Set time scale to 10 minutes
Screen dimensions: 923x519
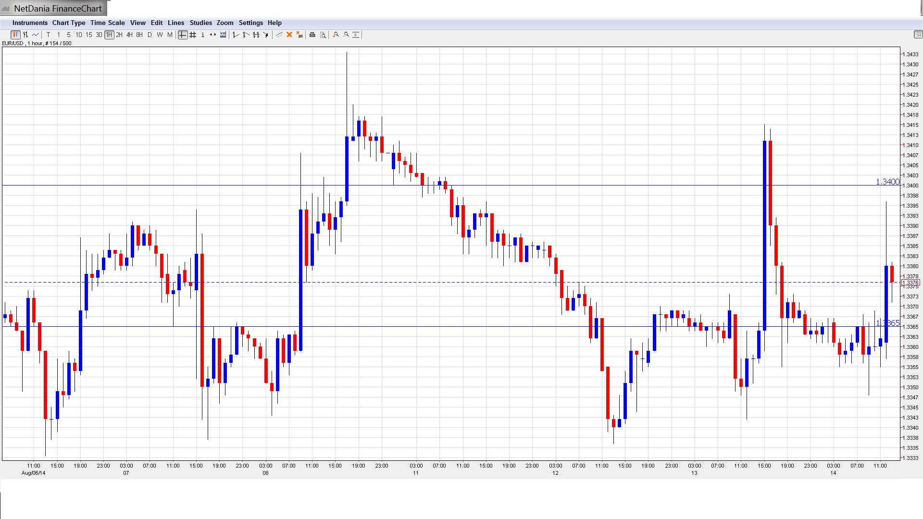click(79, 35)
